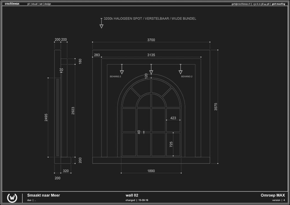Expand the set entry in the header strip
This screenshot has width=290, height=205.
click(x=41, y=4)
